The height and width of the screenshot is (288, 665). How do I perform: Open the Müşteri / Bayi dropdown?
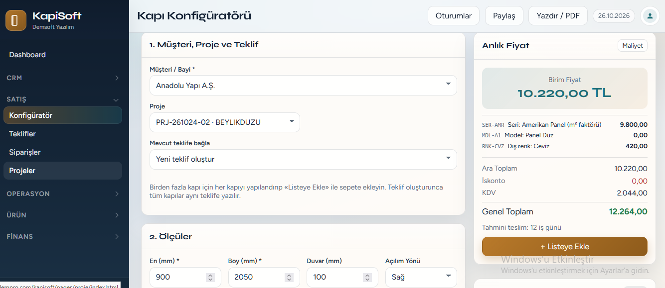point(303,85)
